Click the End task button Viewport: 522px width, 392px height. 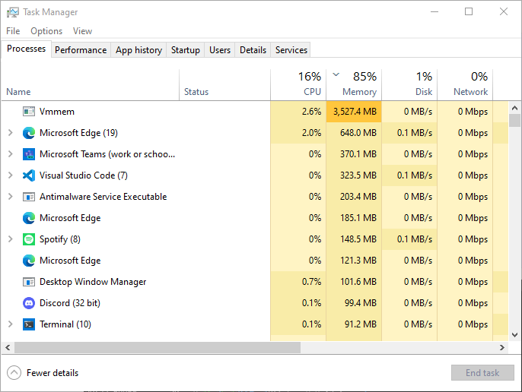point(482,373)
